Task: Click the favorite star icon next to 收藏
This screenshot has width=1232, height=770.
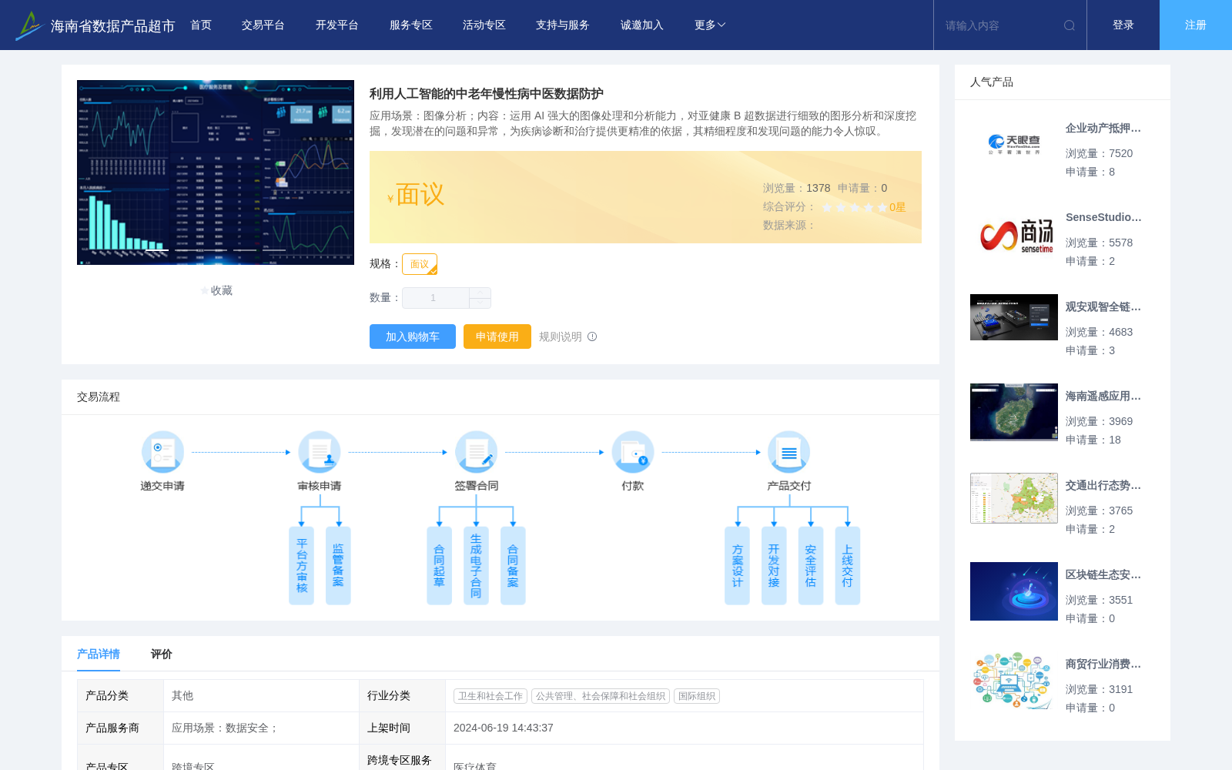Action: pyautogui.click(x=205, y=290)
